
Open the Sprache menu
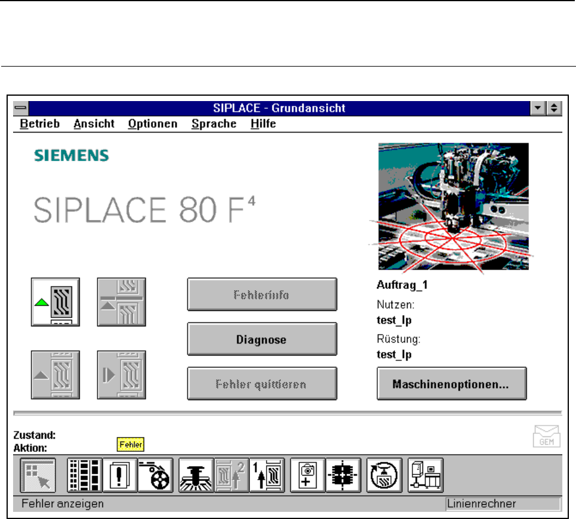pos(214,124)
